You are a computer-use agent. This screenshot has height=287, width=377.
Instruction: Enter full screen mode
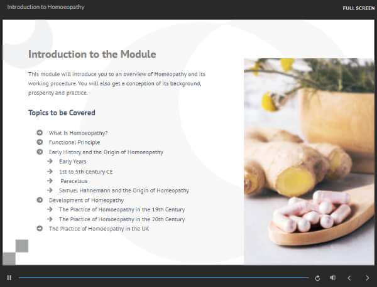[x=358, y=8]
